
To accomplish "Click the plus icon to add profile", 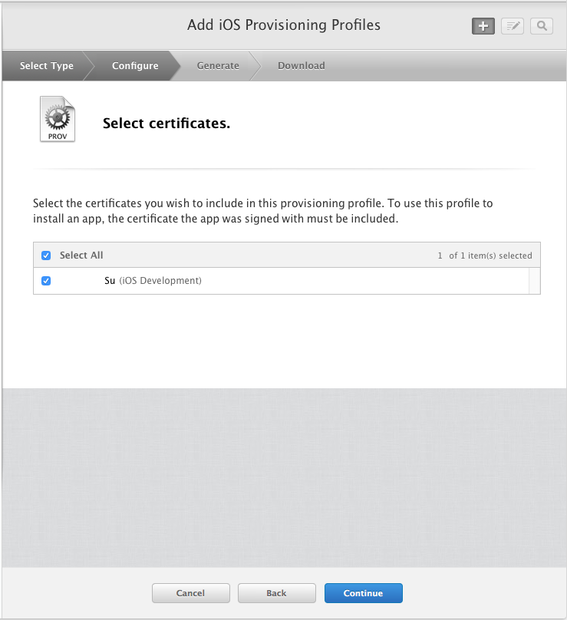I will [483, 26].
